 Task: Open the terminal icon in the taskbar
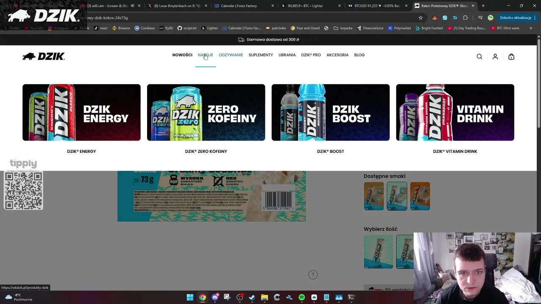pos(351,297)
